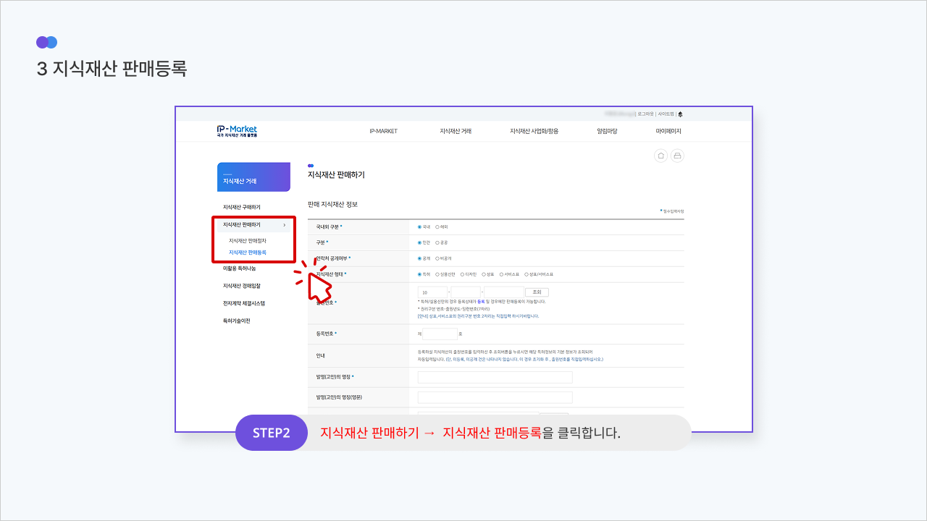Open 알림마당 top menu
Screen dimensions: 927x521
pos(607,131)
